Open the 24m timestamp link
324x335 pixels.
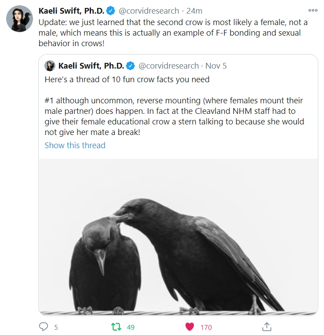(194, 11)
